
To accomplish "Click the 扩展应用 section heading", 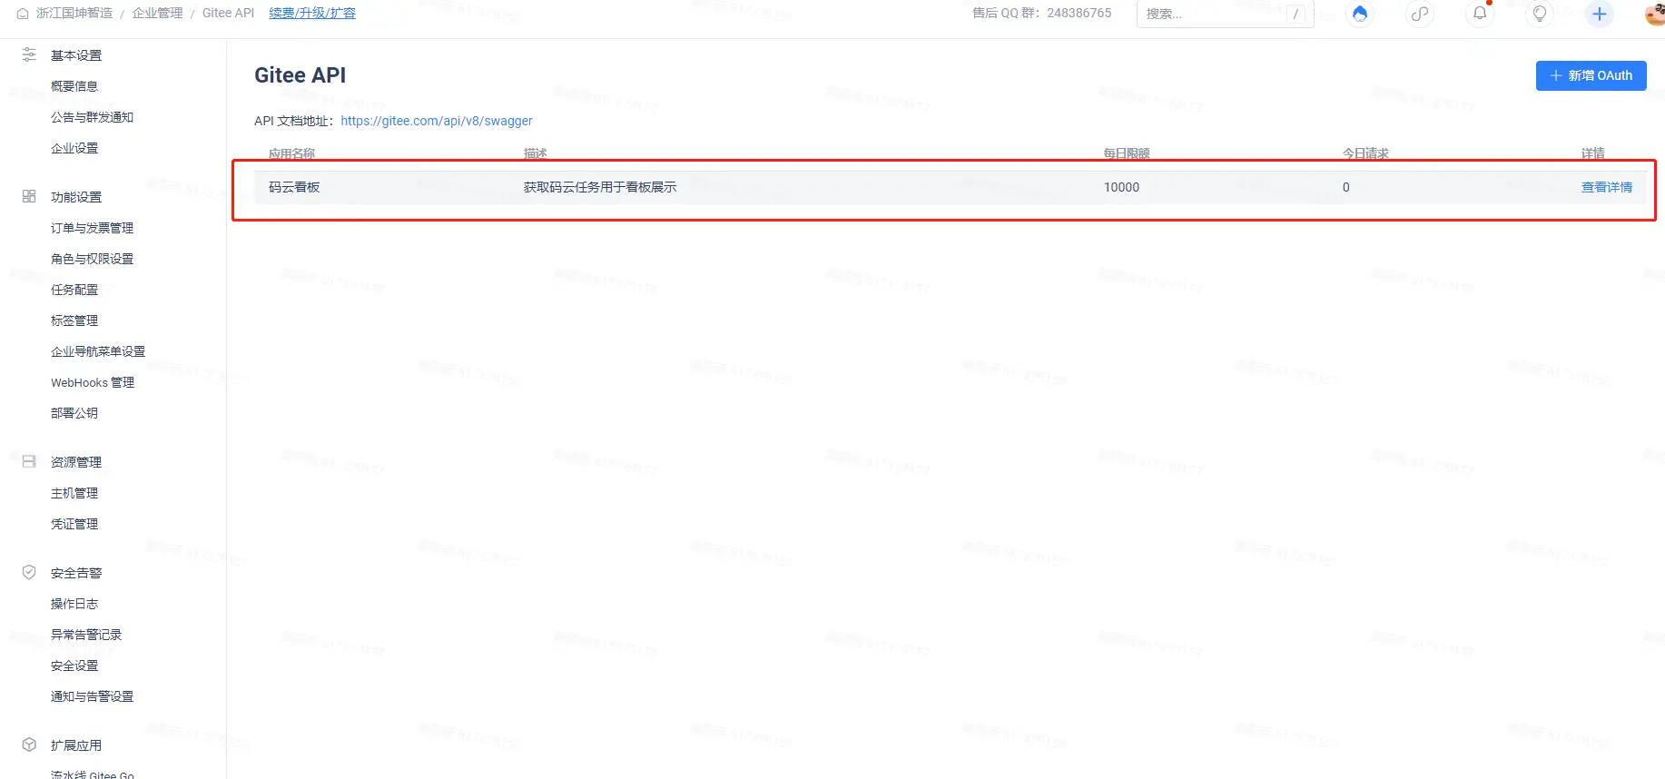I will pyautogui.click(x=76, y=745).
